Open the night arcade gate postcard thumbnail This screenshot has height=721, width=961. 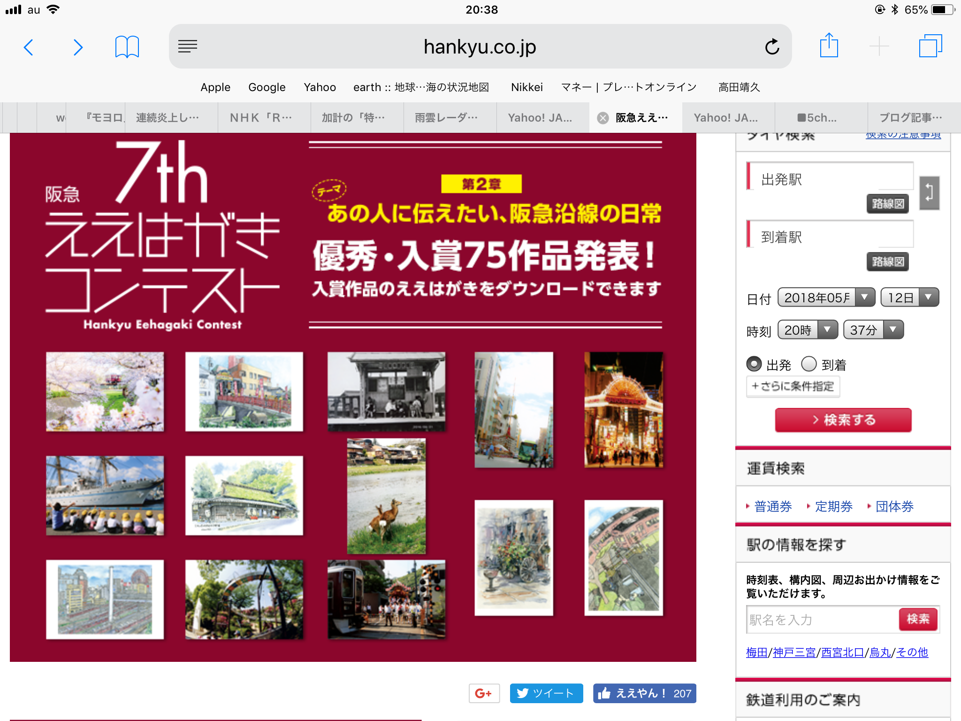click(x=624, y=410)
